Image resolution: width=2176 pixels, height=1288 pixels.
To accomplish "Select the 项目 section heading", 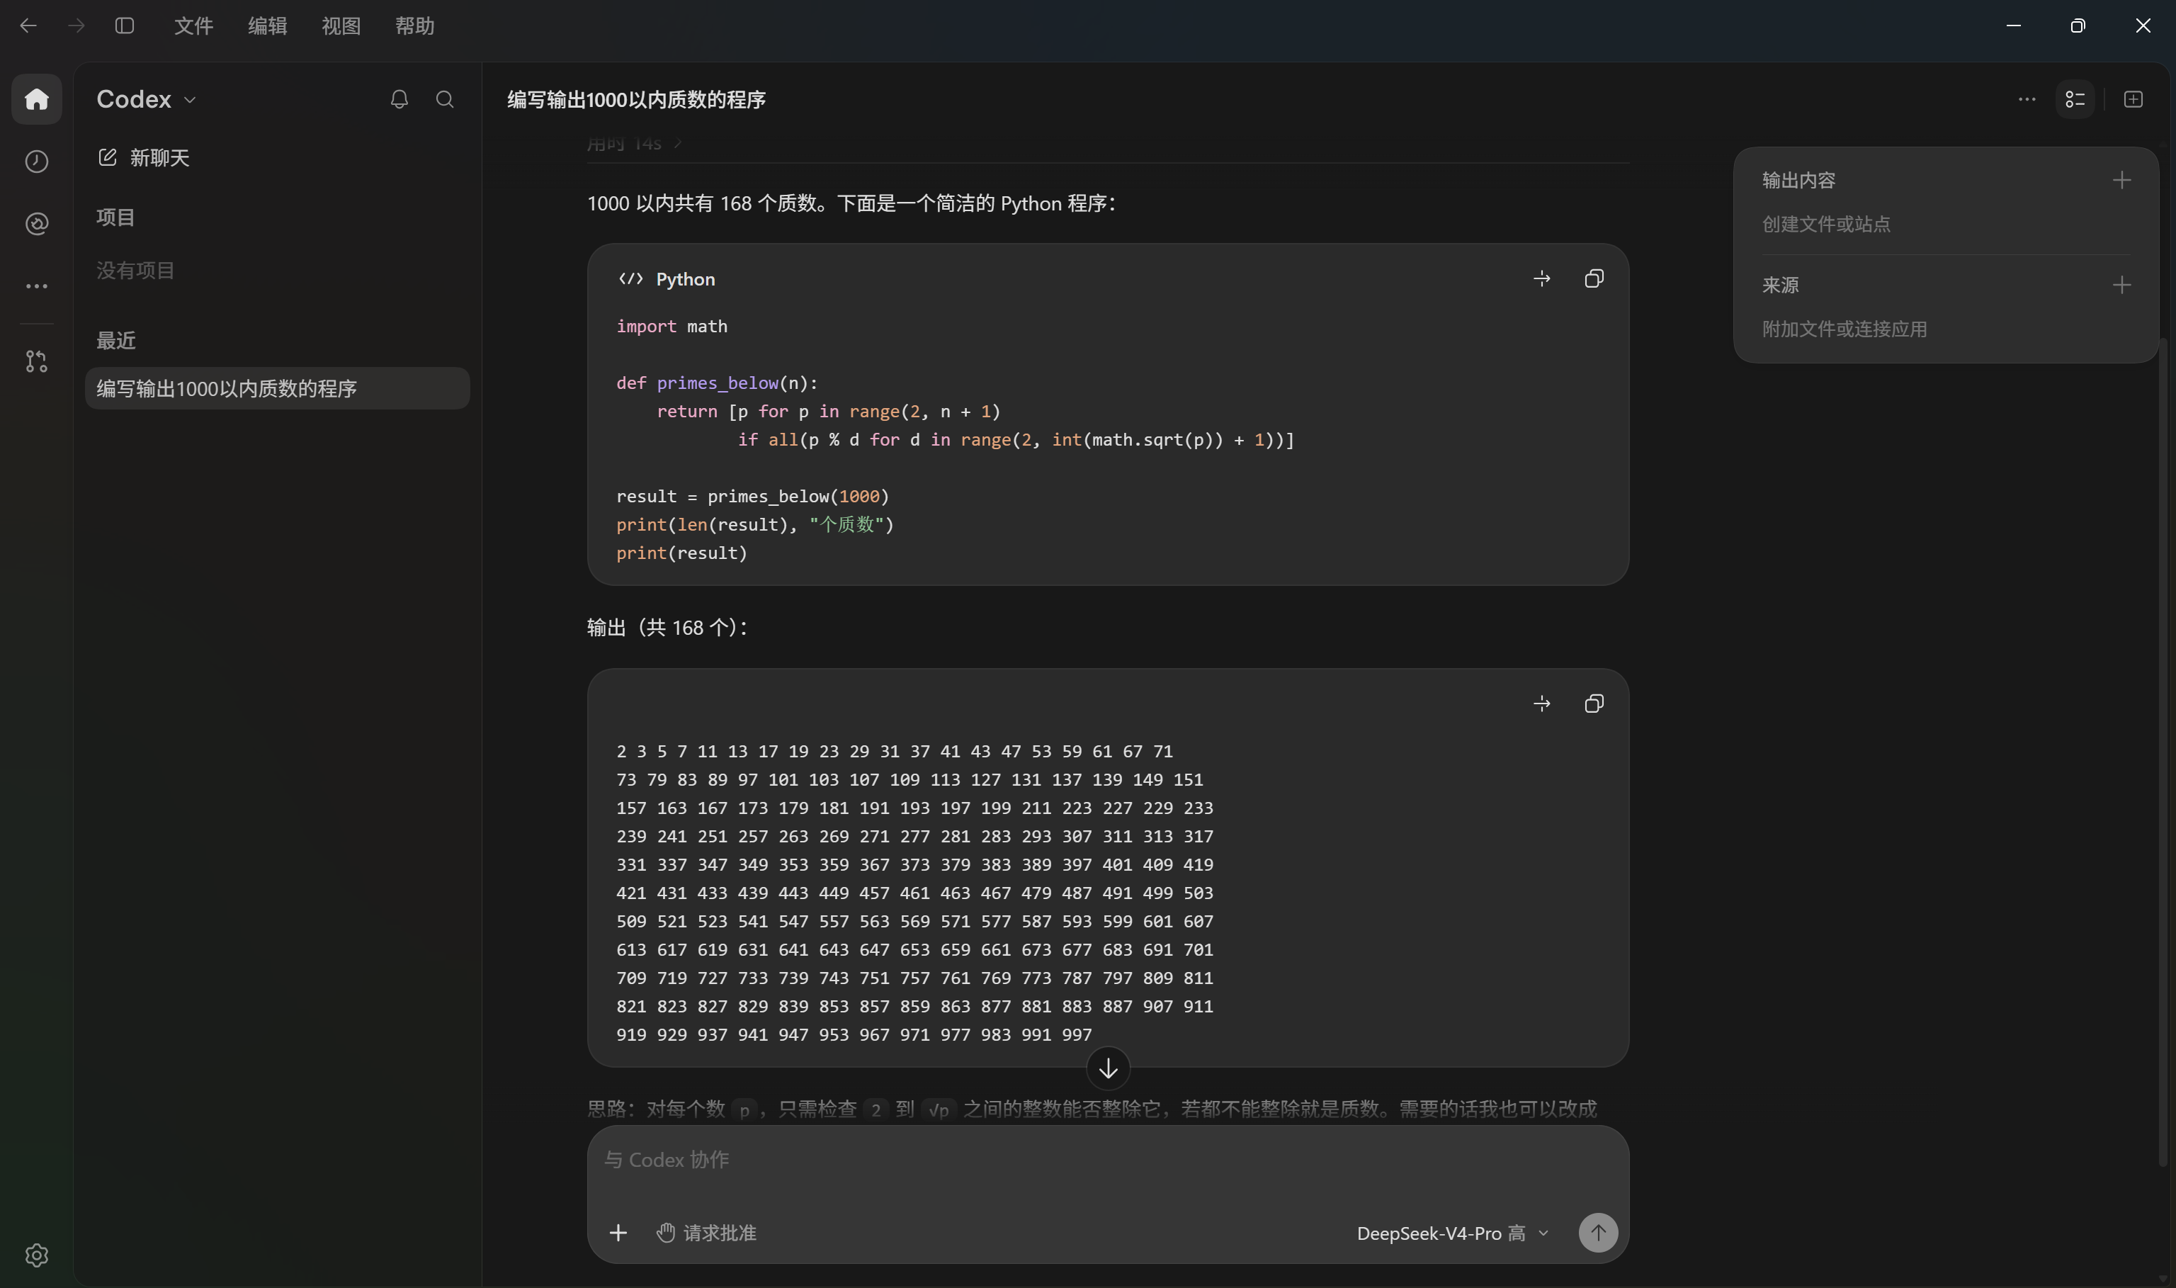I will 115,217.
